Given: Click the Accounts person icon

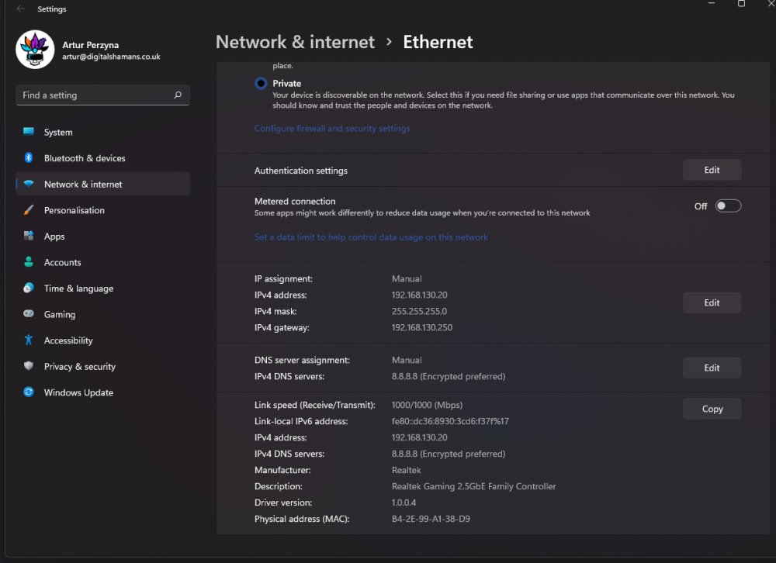Looking at the screenshot, I should click(29, 261).
